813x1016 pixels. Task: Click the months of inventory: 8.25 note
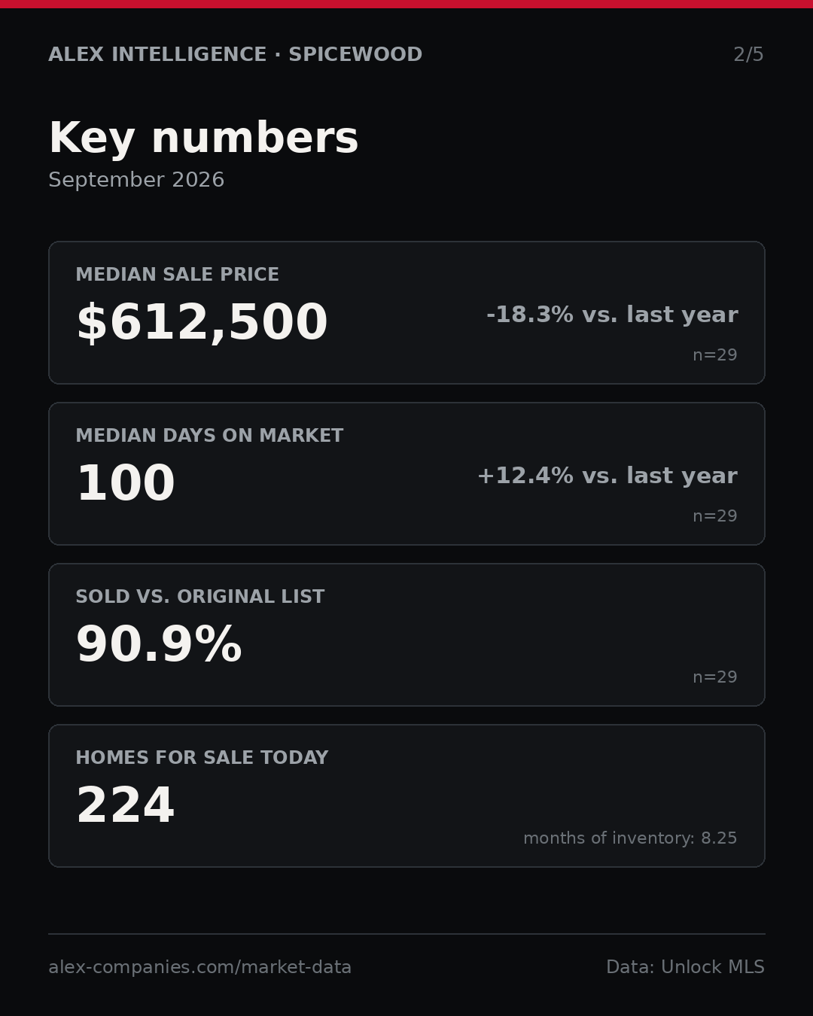point(630,838)
